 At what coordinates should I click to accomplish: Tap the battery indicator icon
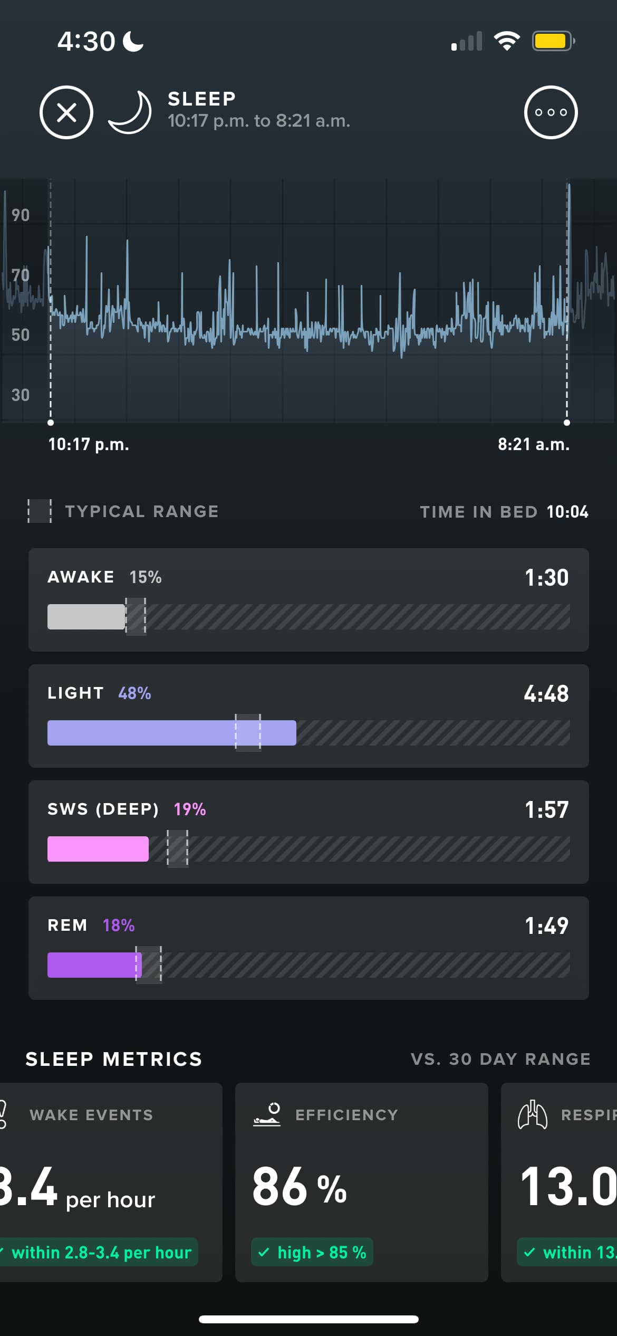554,41
